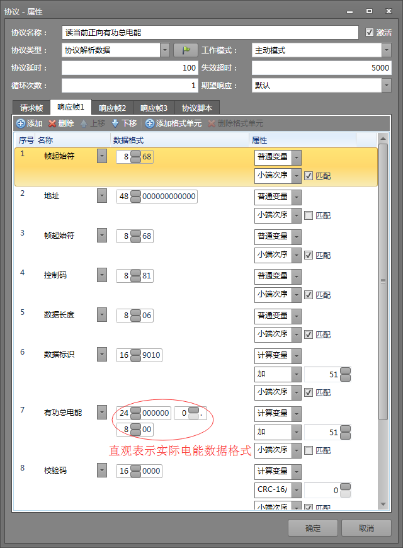Click spinner in 控制码 format field
Screen dimensions: 403x548
tap(135, 276)
